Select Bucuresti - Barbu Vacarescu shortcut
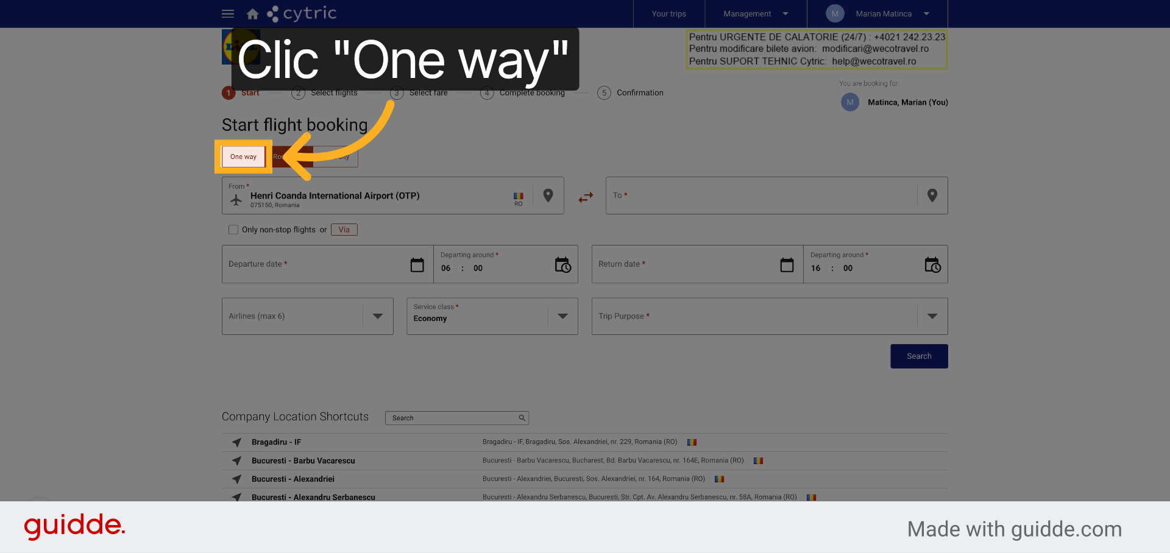 303,460
